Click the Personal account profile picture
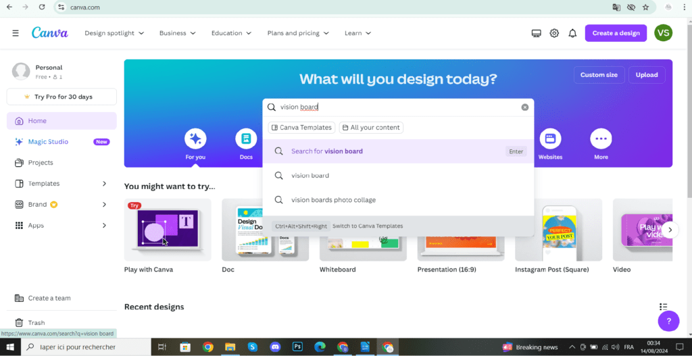Viewport: 692px width, 356px height. 21,72
